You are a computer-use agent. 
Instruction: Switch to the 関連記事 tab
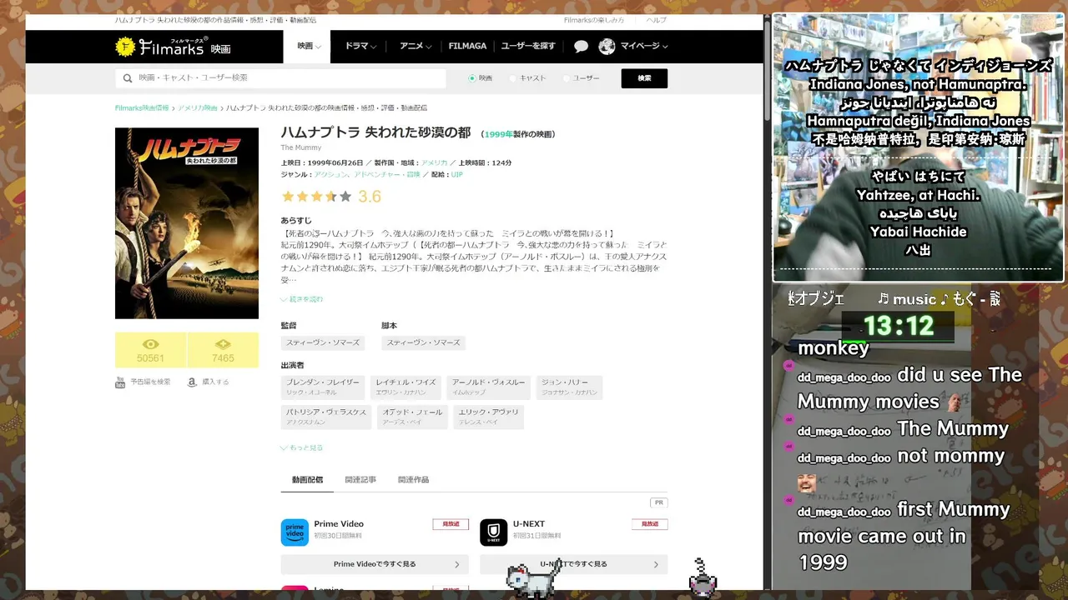pos(360,480)
